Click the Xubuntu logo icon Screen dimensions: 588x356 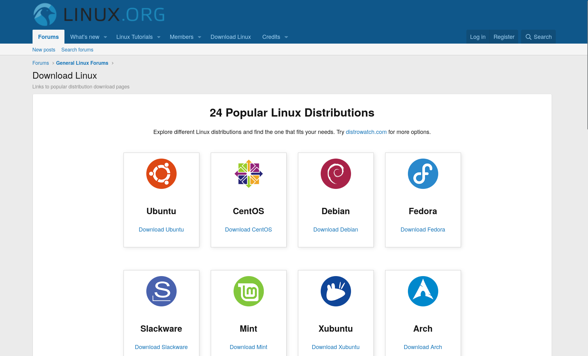(x=336, y=291)
